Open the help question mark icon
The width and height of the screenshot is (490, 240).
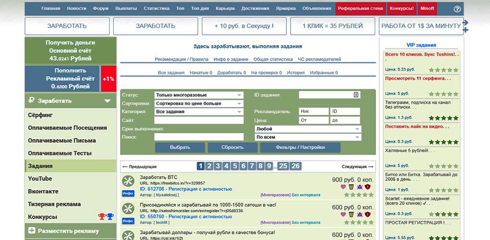pos(457,9)
